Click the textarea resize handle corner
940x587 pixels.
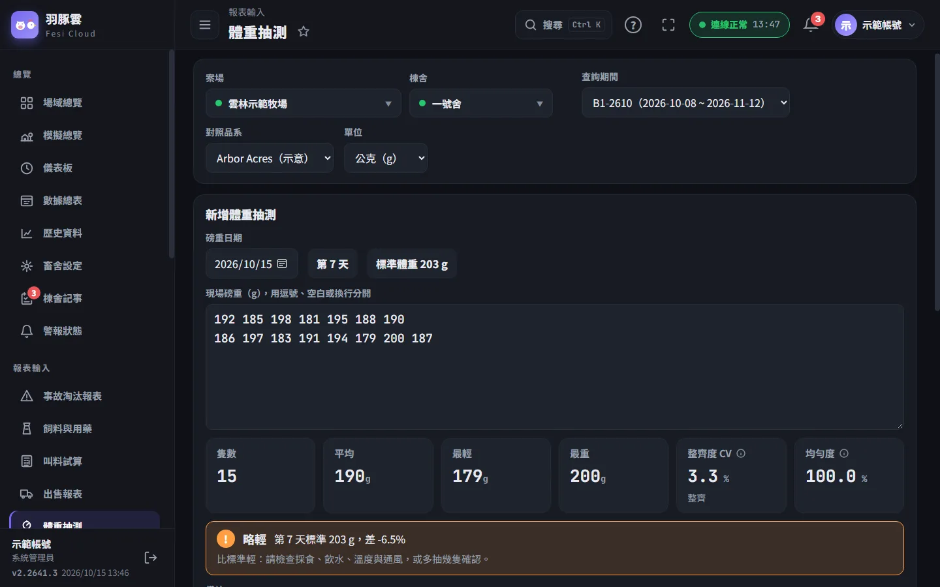point(899,425)
